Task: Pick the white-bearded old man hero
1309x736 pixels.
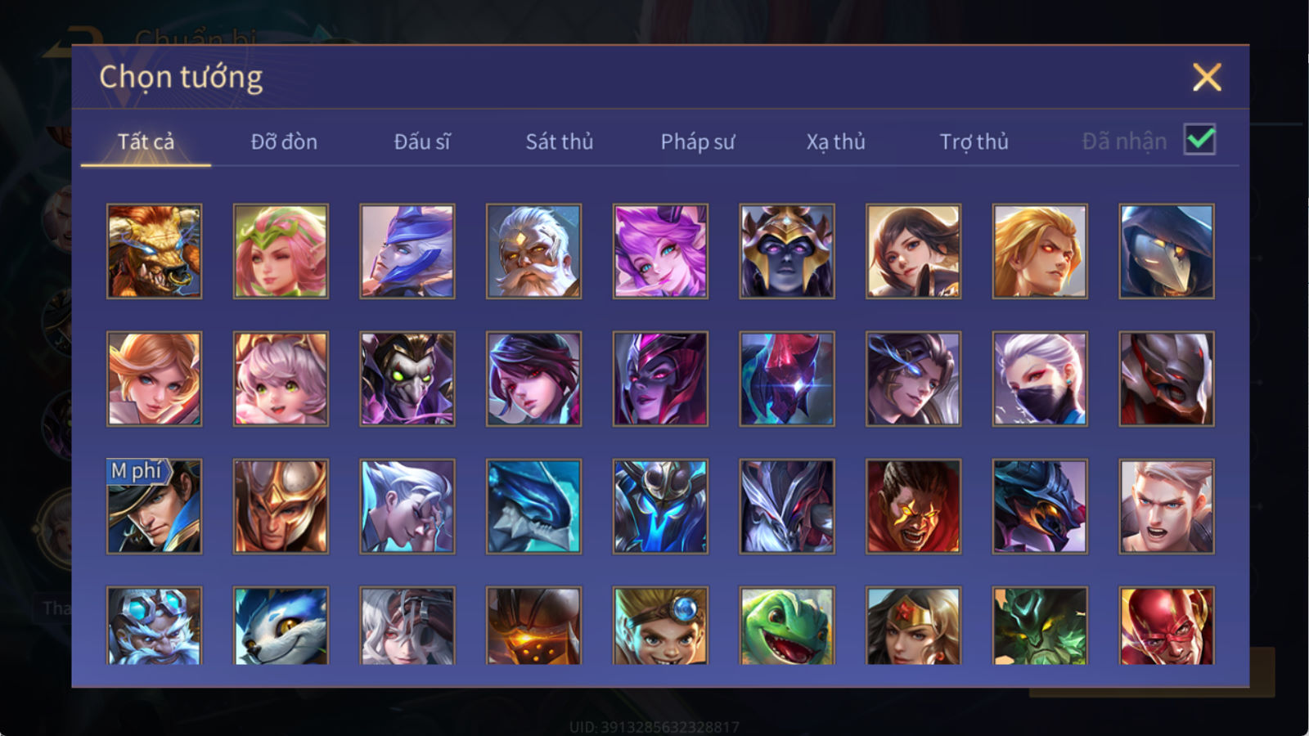Action: pos(533,251)
